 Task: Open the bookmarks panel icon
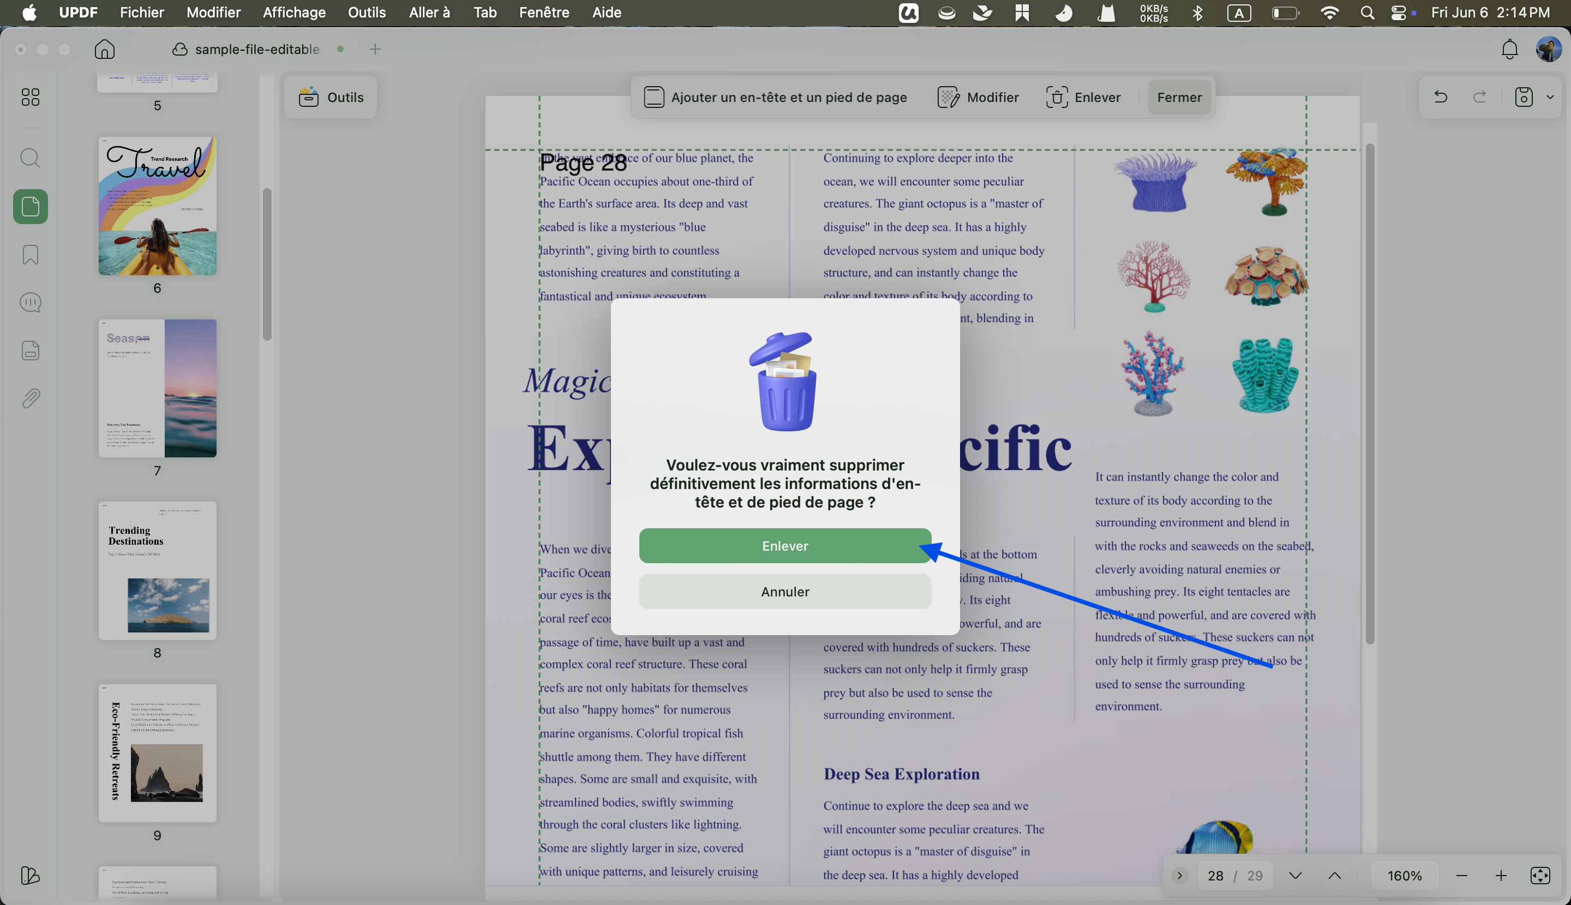[x=31, y=254]
